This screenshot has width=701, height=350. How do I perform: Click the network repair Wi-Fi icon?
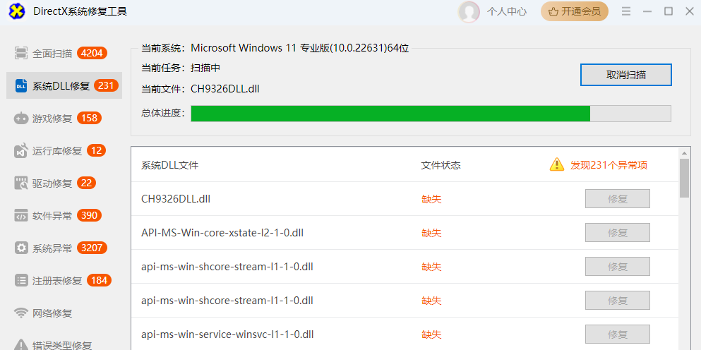[x=21, y=313]
